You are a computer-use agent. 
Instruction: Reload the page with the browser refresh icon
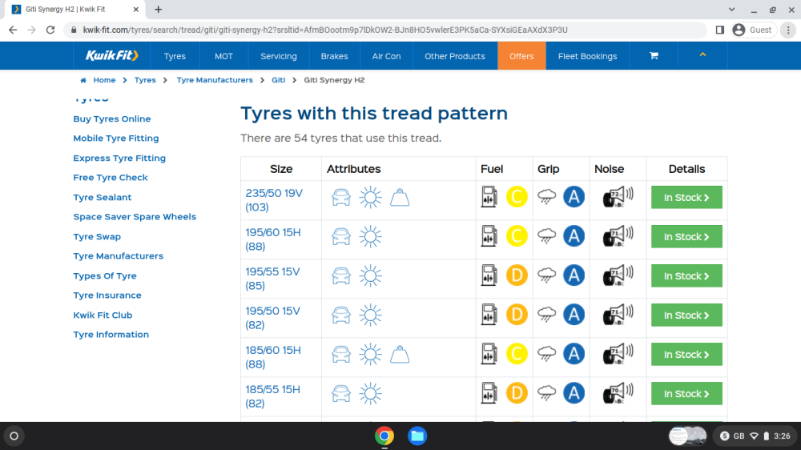tap(50, 30)
